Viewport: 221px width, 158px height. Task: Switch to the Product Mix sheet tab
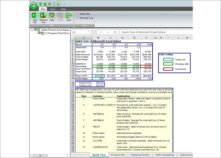point(118,155)
